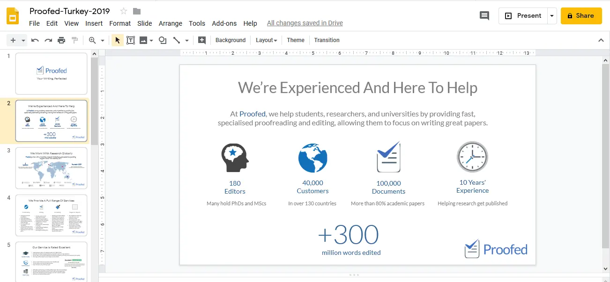610x282 pixels.
Task: Click the All changes saved in Drive link
Action: (x=305, y=23)
